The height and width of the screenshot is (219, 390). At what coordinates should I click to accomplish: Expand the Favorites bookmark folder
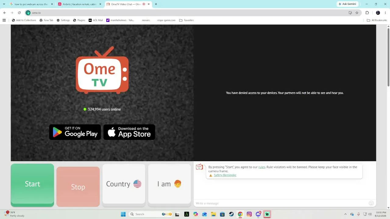[186, 20]
